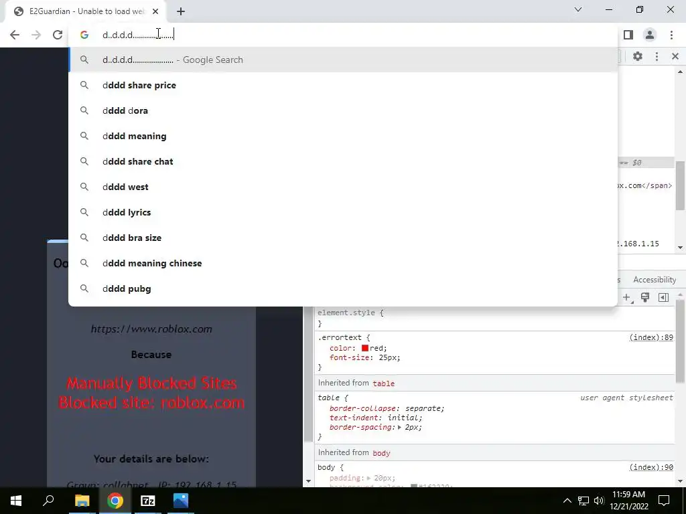Click the element.style rule
The width and height of the screenshot is (686, 514).
pos(350,313)
